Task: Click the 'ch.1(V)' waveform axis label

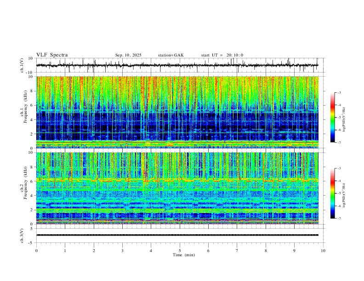Action: (22, 65)
